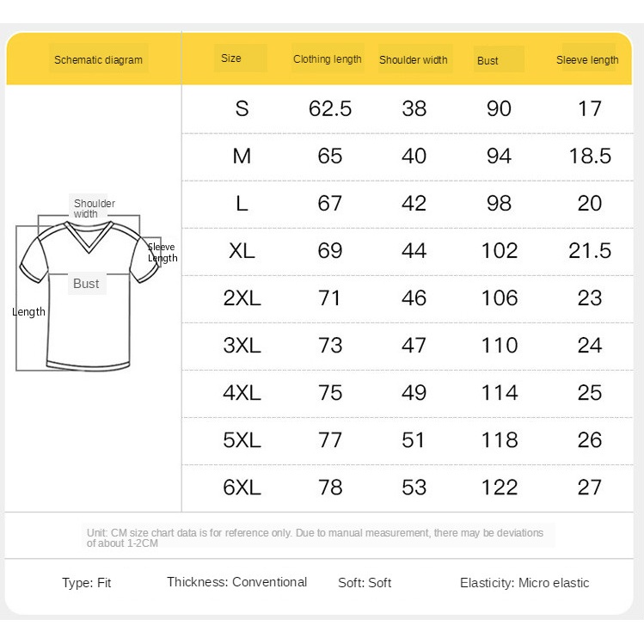Select the Schematic diagram column header
Viewport: 644px width, 644px height.
[98, 60]
